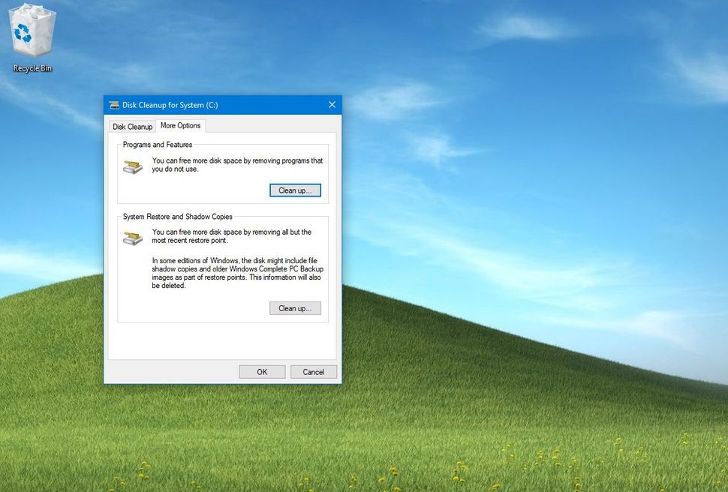Screen dimensions: 728x492
Task: Click the broom graphic in the title bar
Action: (114, 105)
